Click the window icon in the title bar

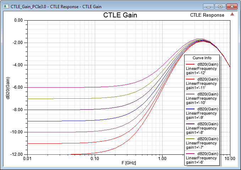coord(6,6)
